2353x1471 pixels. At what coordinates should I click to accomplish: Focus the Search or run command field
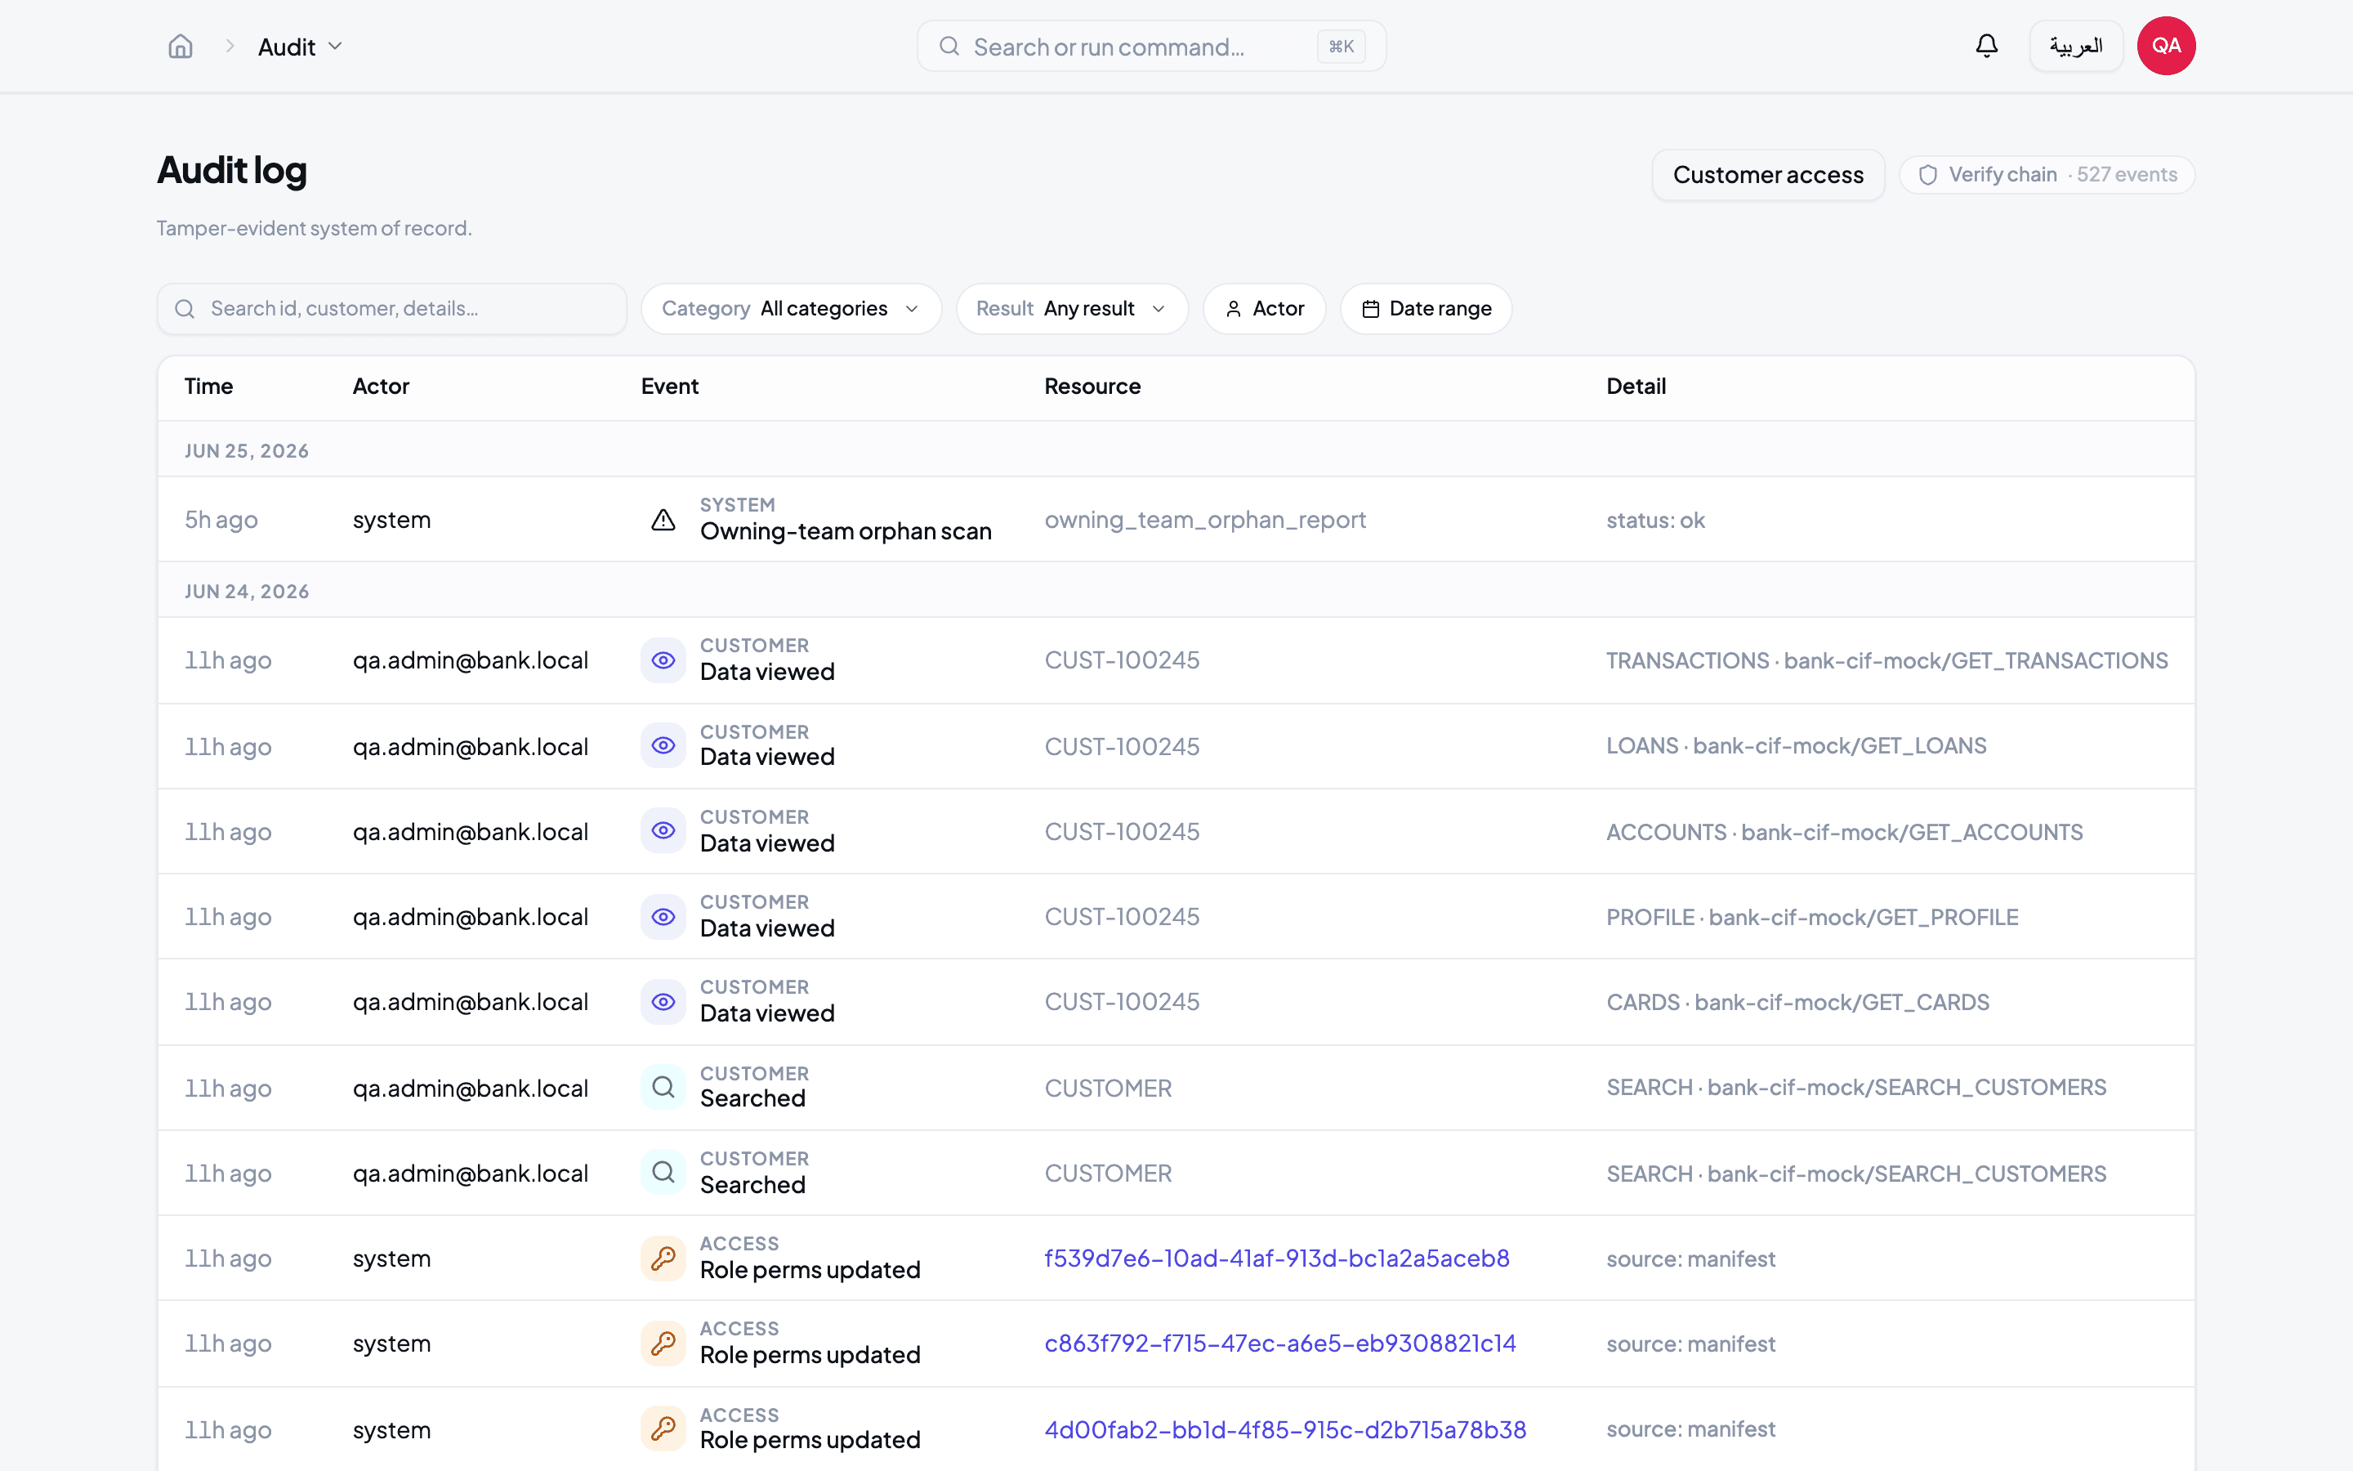click(1151, 46)
